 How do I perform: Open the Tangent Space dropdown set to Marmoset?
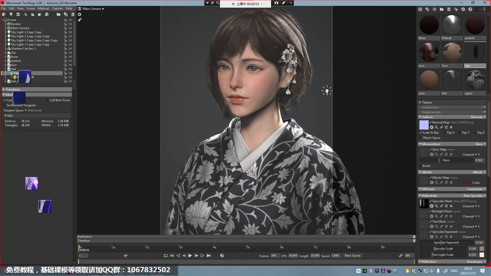25,110
